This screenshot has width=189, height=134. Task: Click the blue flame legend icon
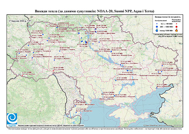157,30
